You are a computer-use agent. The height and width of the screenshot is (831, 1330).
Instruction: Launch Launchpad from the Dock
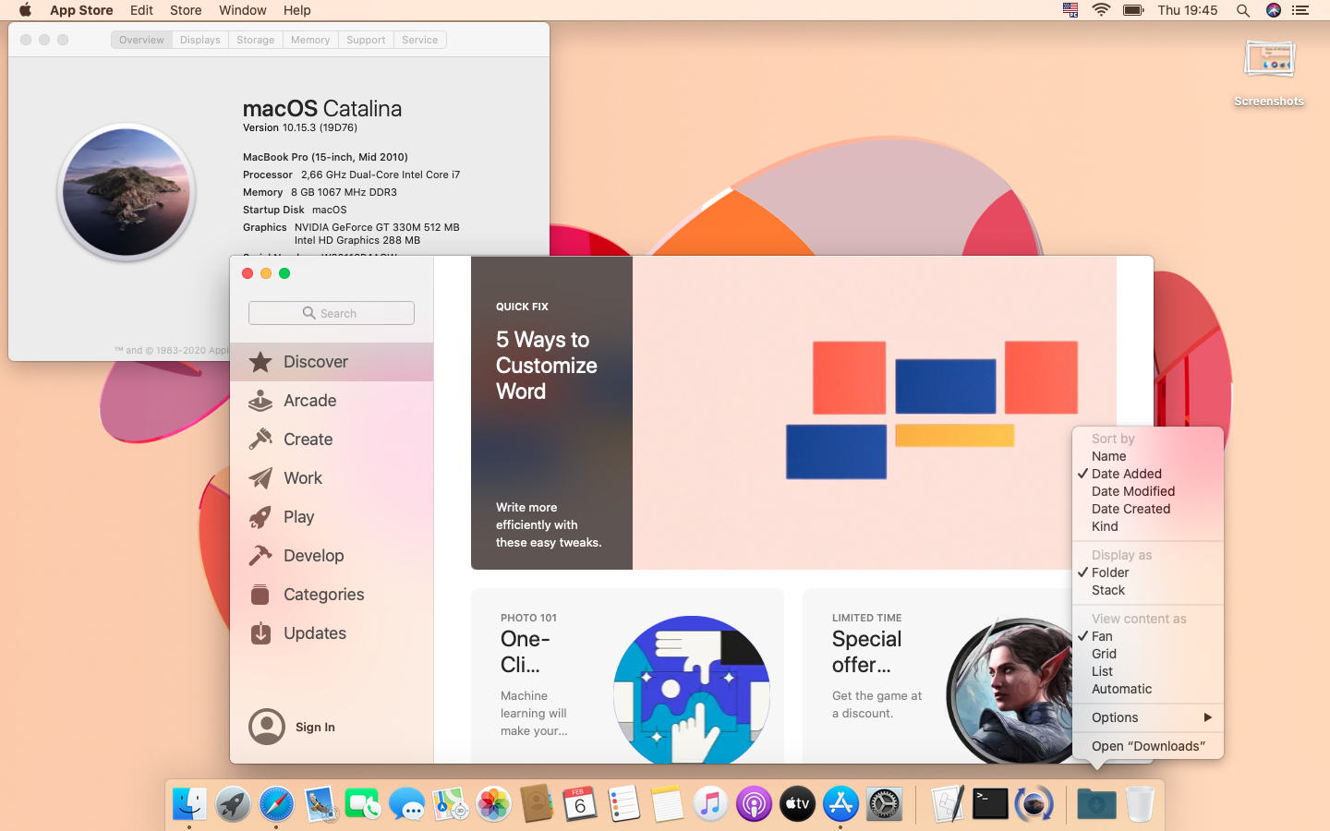click(233, 804)
